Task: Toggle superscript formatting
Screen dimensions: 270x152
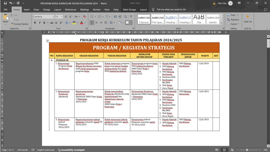Action: [x=61, y=23]
